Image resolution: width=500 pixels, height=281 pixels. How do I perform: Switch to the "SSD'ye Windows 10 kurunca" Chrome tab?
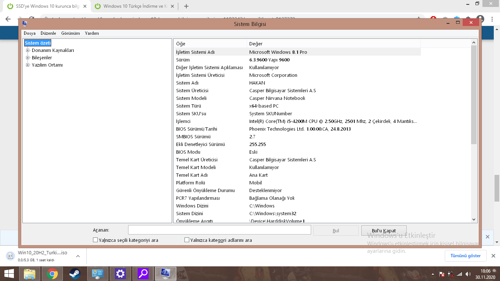(x=47, y=6)
